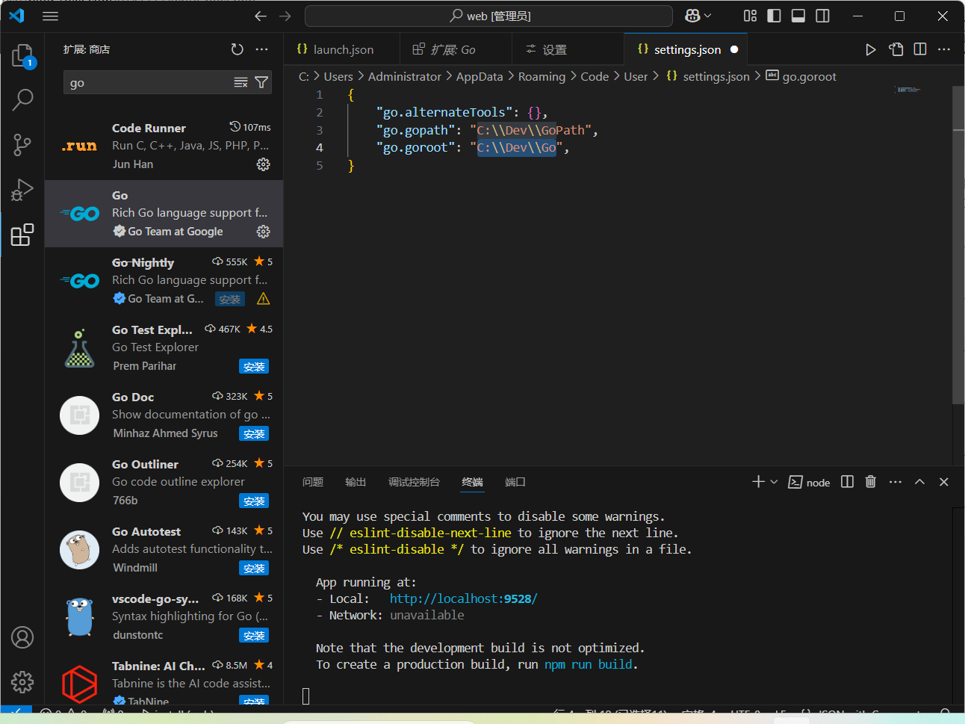Select the Code Runner extension
Screen dimensions: 965x724
pos(164,146)
